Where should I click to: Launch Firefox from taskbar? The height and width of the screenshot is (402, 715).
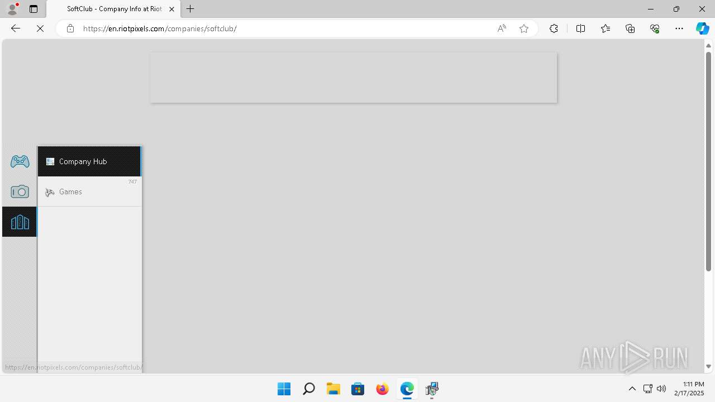(x=382, y=389)
